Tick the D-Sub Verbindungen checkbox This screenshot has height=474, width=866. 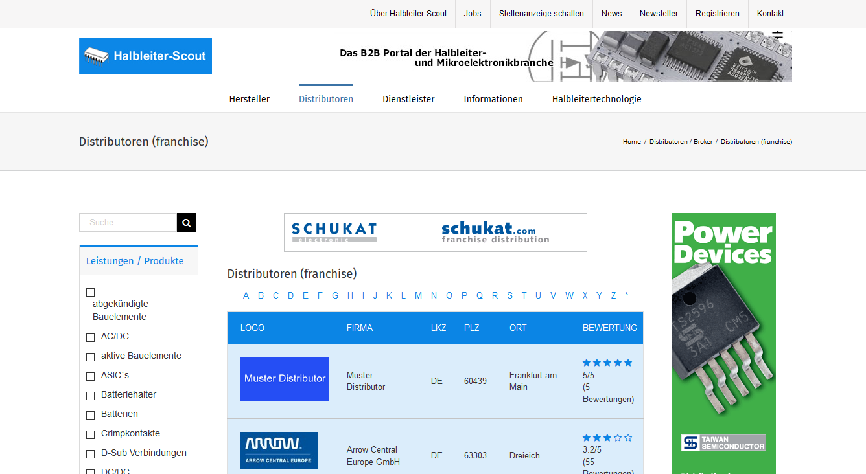(x=90, y=454)
